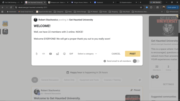Image resolution: width=180 pixels, height=101 pixels.
Task: Open second member avatar in sidebar card
Action: tap(157, 77)
